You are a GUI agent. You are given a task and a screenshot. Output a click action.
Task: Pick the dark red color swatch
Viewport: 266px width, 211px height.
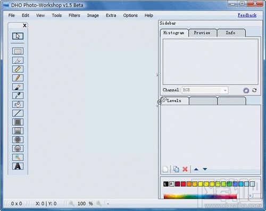177,184
